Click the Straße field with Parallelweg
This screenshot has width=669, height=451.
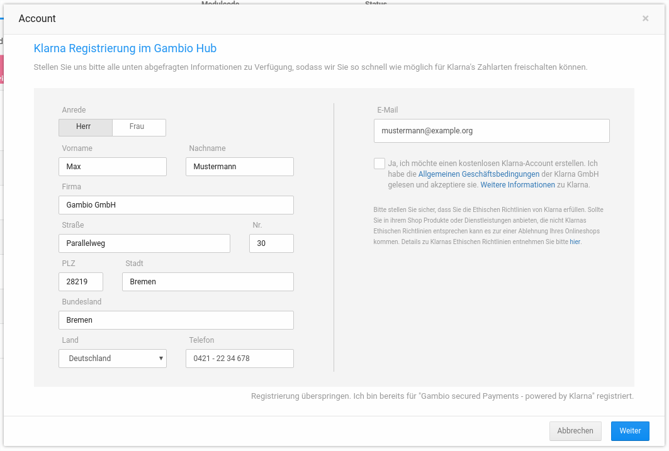point(144,243)
